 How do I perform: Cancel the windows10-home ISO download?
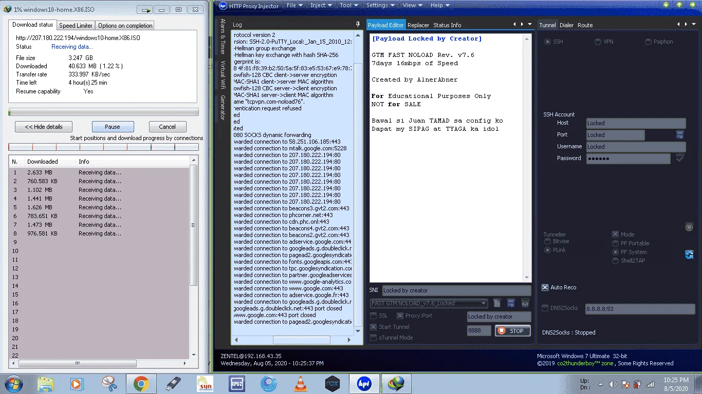pyautogui.click(x=168, y=127)
